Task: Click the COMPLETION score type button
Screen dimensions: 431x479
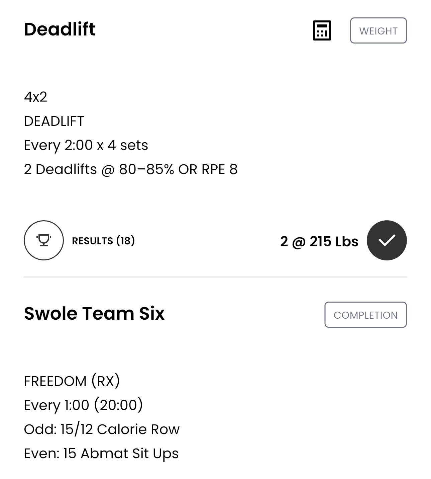Action: (x=365, y=315)
